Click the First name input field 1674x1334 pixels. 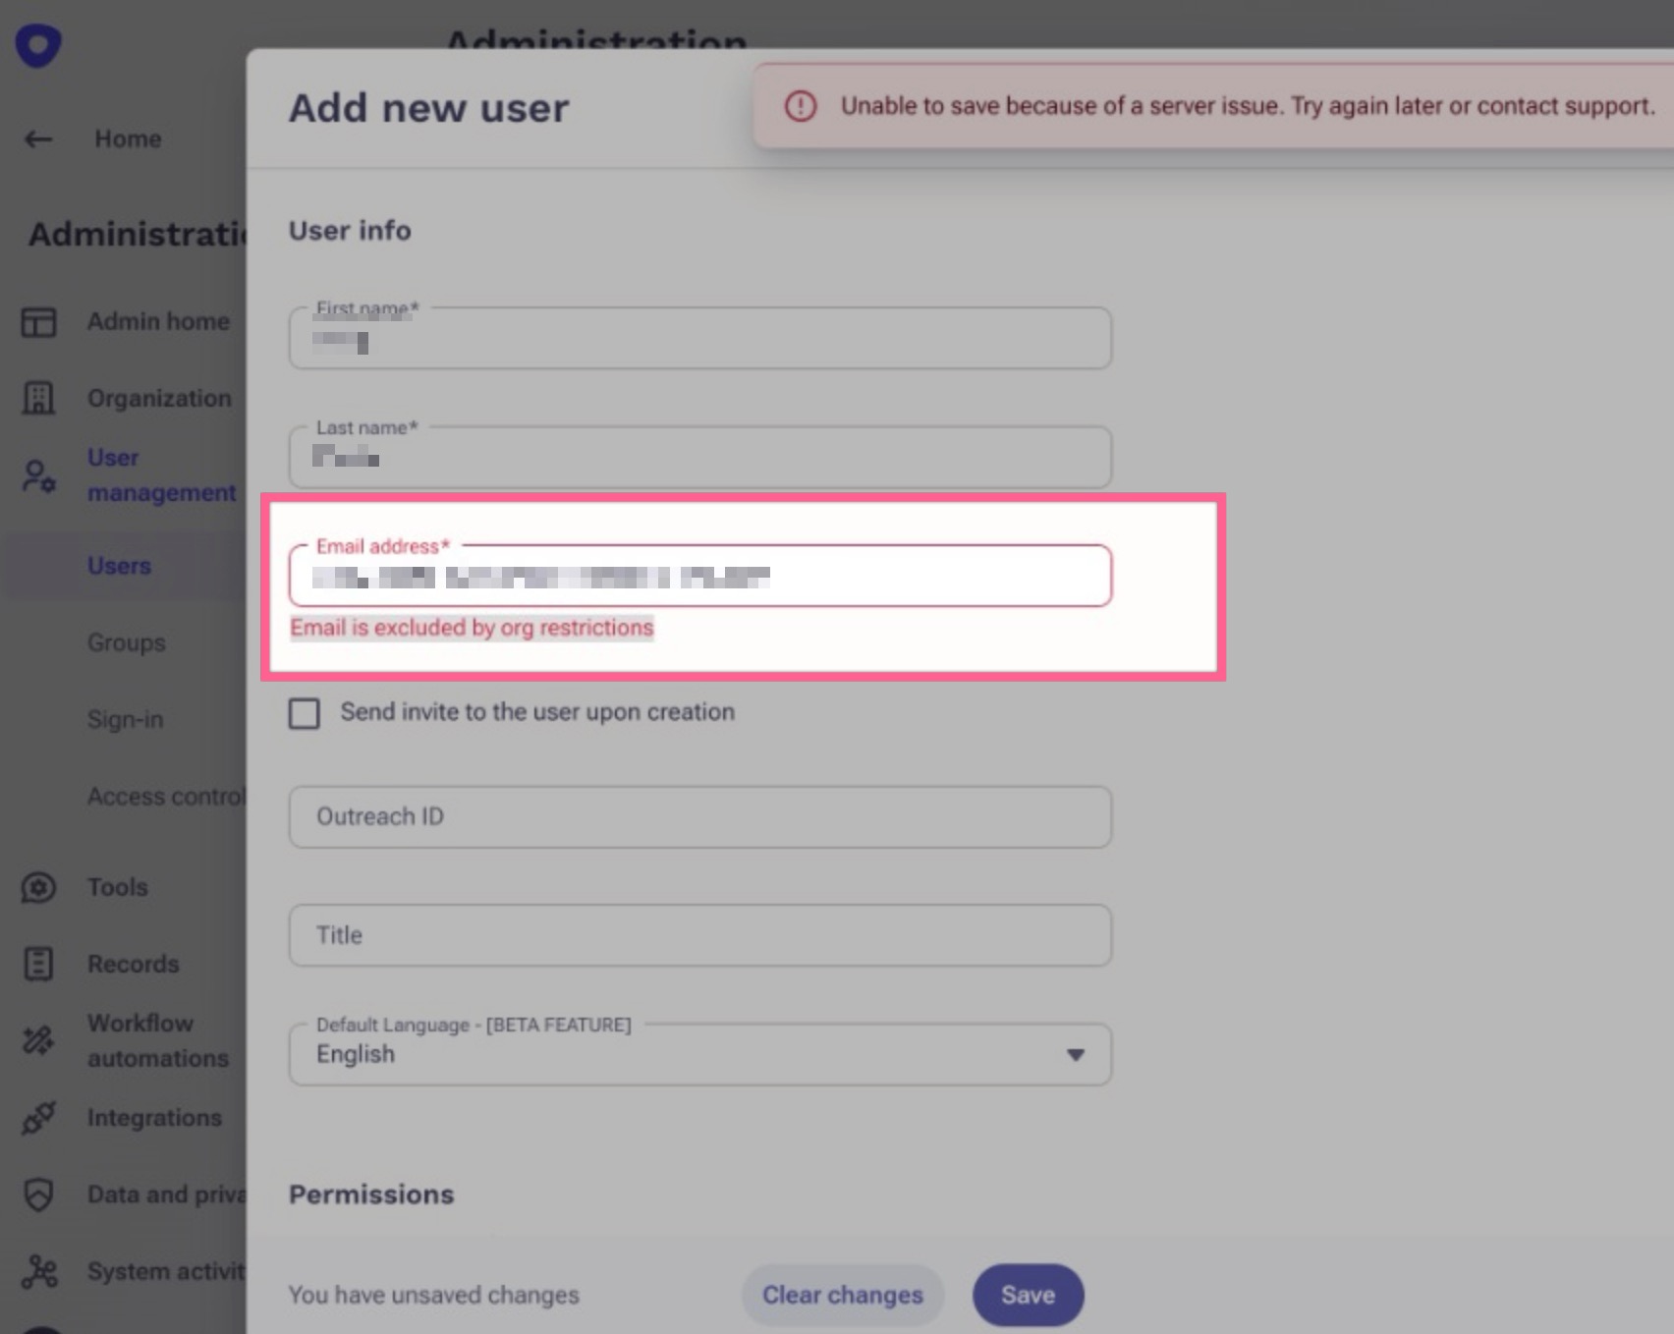pos(700,338)
